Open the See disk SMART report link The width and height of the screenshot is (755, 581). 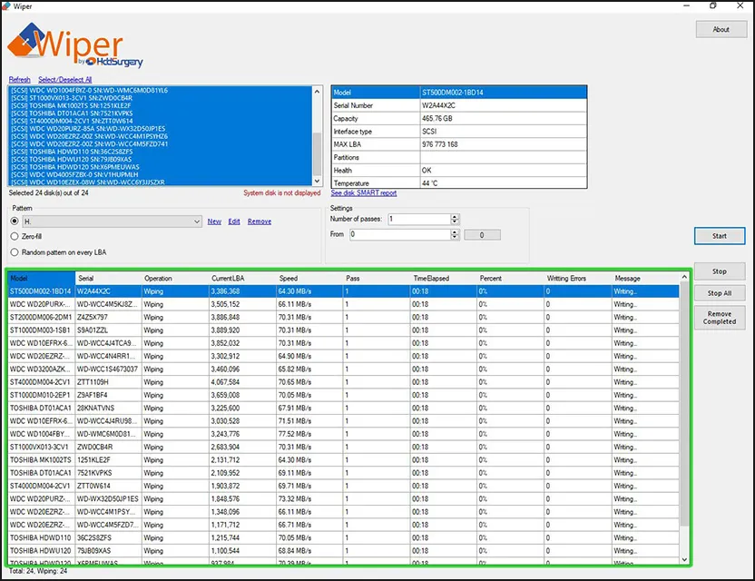[x=364, y=192]
